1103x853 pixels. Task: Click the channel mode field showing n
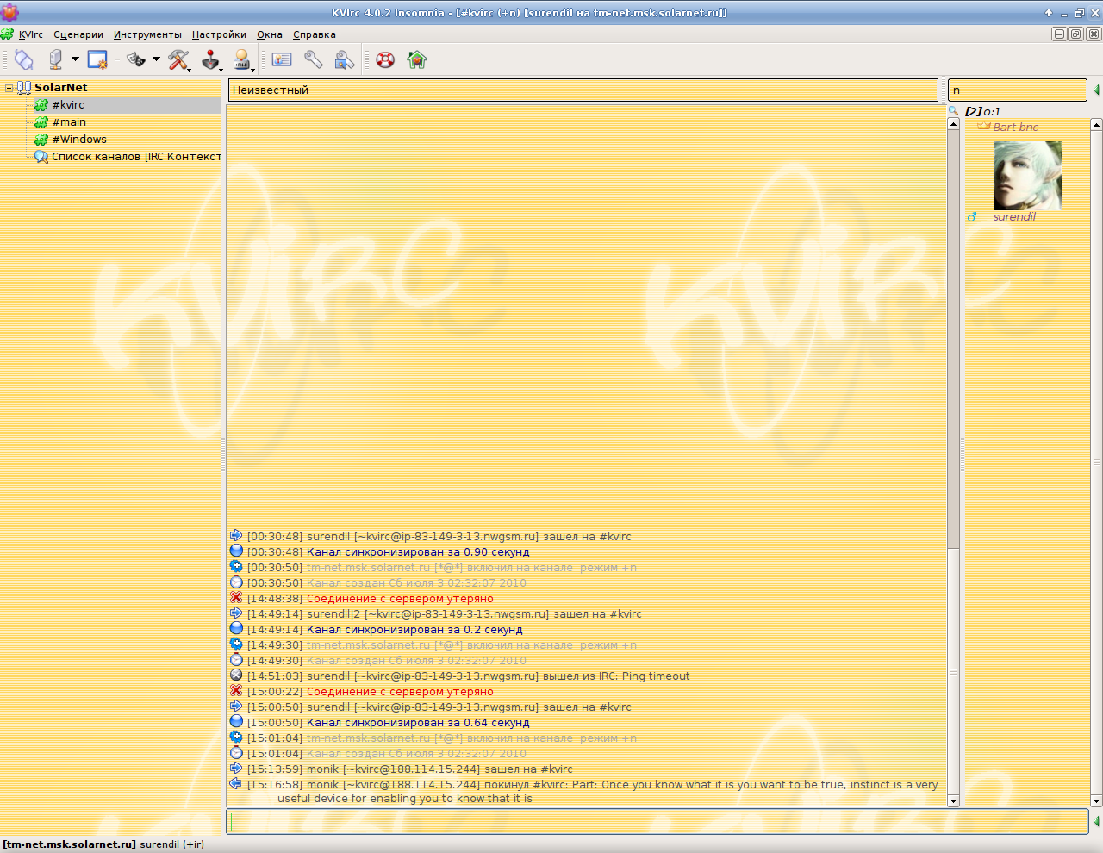point(1018,90)
